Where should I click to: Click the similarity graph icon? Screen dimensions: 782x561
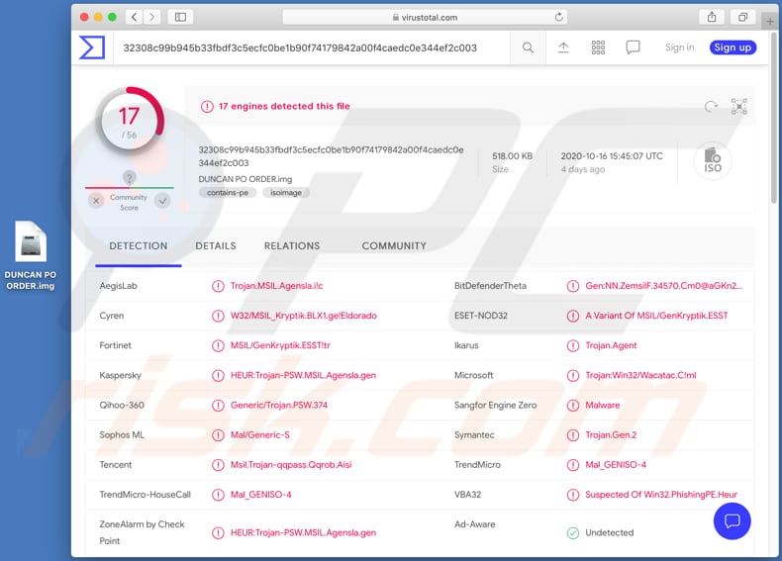[739, 106]
